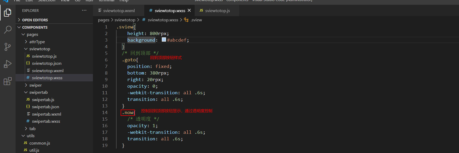Click file icon of swipertab.wxml in tree
The height and width of the screenshot is (153, 459).
(29, 114)
